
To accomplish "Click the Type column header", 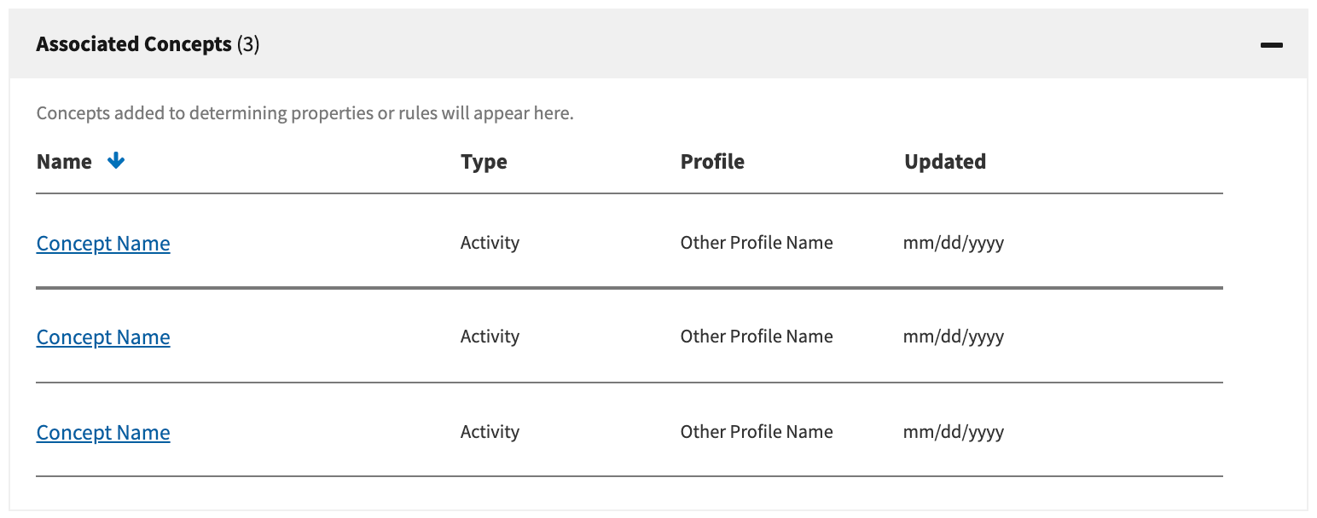I will click(x=484, y=162).
